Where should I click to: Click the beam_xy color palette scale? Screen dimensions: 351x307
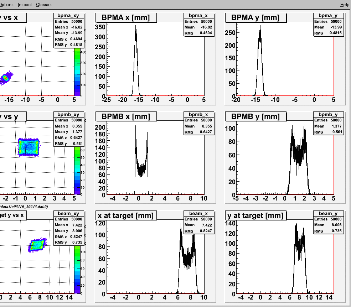(77, 270)
